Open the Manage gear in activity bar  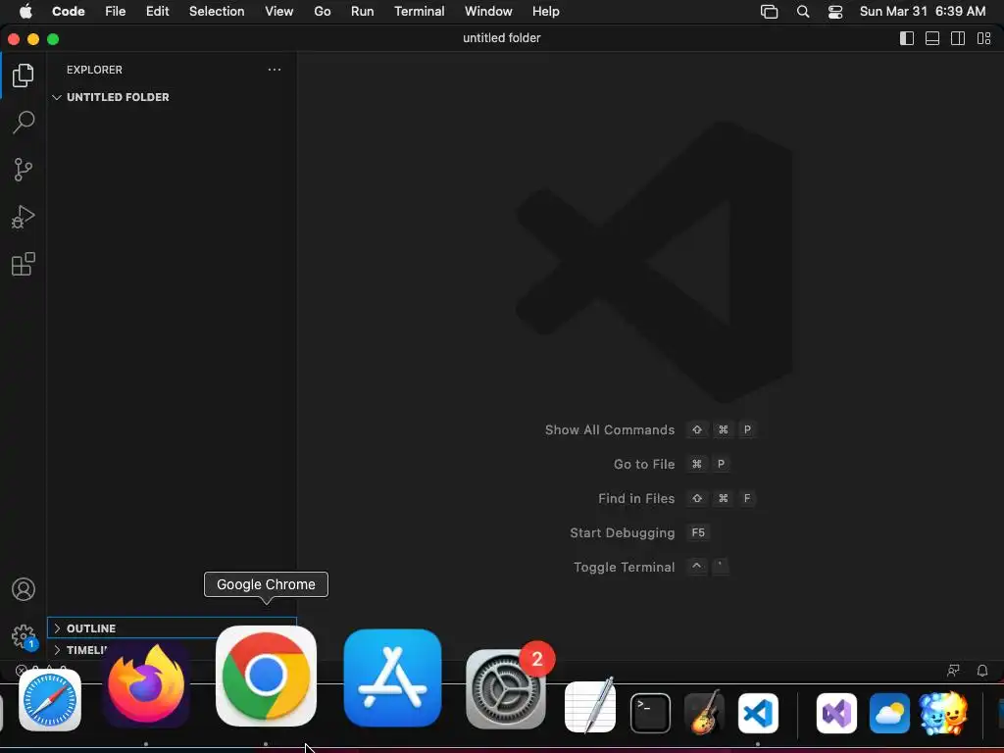[x=24, y=636]
